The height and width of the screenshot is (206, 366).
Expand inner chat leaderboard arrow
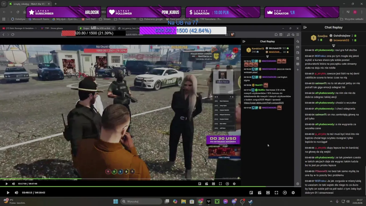pyautogui.click(x=267, y=56)
